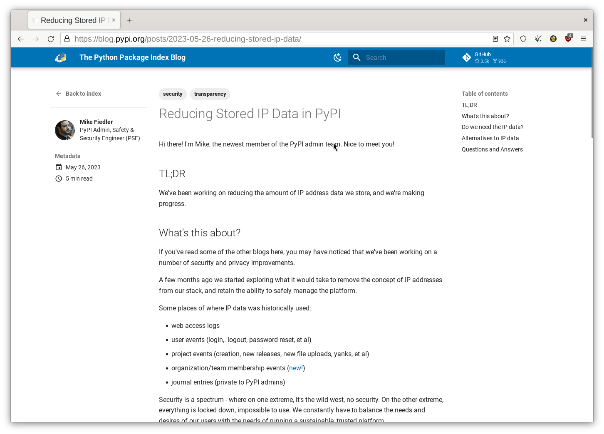Viewport: 604px width, 434px height.
Task: Click the broom cleaner extension icon
Action: click(538, 39)
